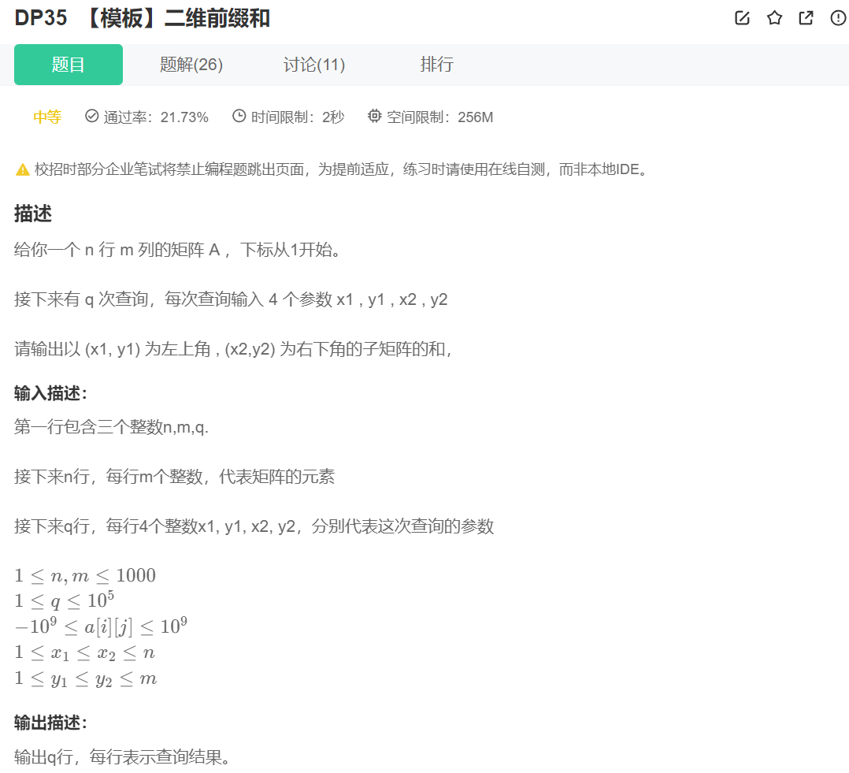
Task: Click line '给你一个 n 行 m 列的矩阵 A'
Action: (x=178, y=250)
